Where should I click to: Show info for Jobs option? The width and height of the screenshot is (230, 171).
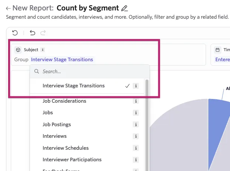(136, 113)
